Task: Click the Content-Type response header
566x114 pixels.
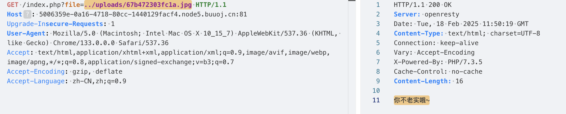Action: [419, 33]
